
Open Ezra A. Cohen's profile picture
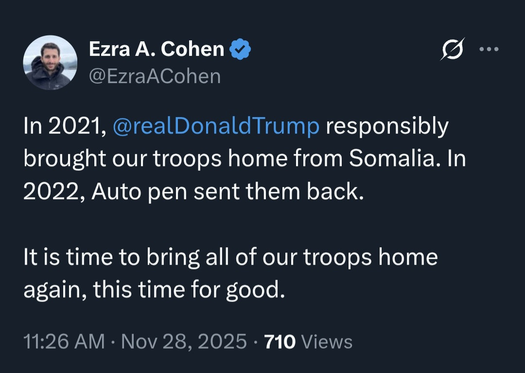[50, 63]
